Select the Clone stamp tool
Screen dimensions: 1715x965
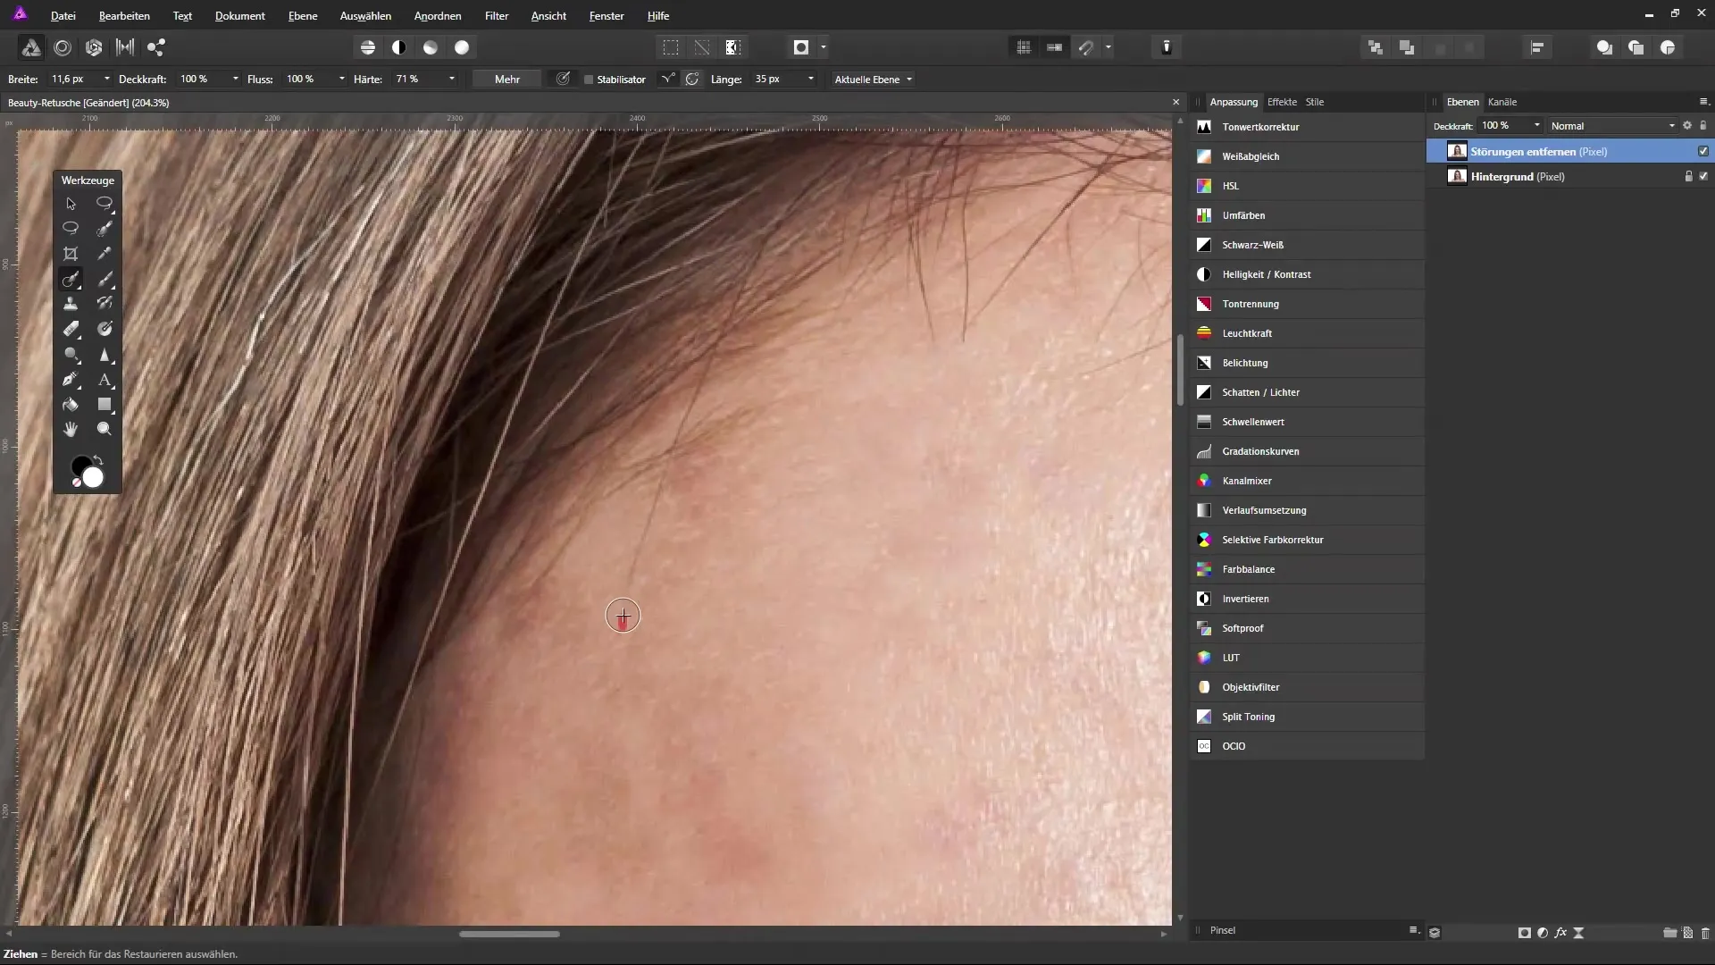point(71,304)
